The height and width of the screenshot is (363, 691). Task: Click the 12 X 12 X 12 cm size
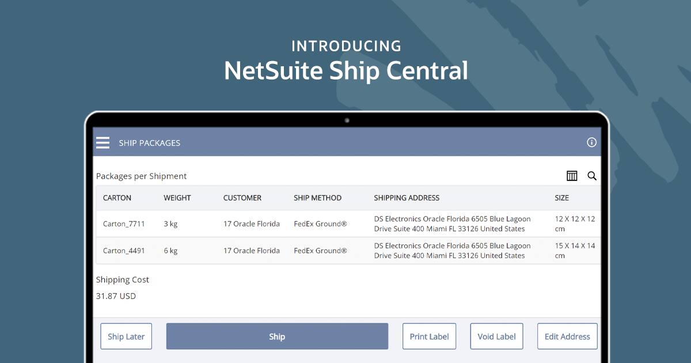pos(575,224)
